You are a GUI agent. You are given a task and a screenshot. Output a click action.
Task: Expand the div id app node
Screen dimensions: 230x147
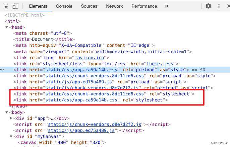11,118
